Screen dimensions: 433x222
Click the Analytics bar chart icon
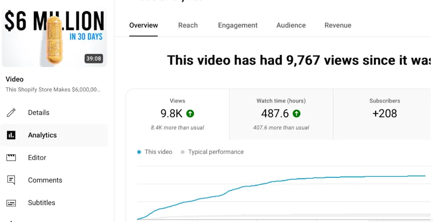pyautogui.click(x=11, y=135)
